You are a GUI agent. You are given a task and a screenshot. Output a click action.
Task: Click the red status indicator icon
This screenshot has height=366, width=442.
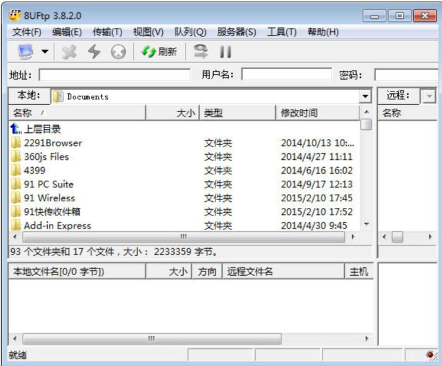(x=430, y=355)
